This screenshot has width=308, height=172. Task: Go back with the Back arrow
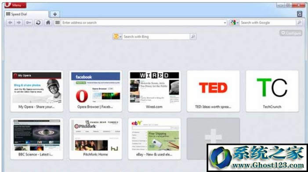click(10, 22)
